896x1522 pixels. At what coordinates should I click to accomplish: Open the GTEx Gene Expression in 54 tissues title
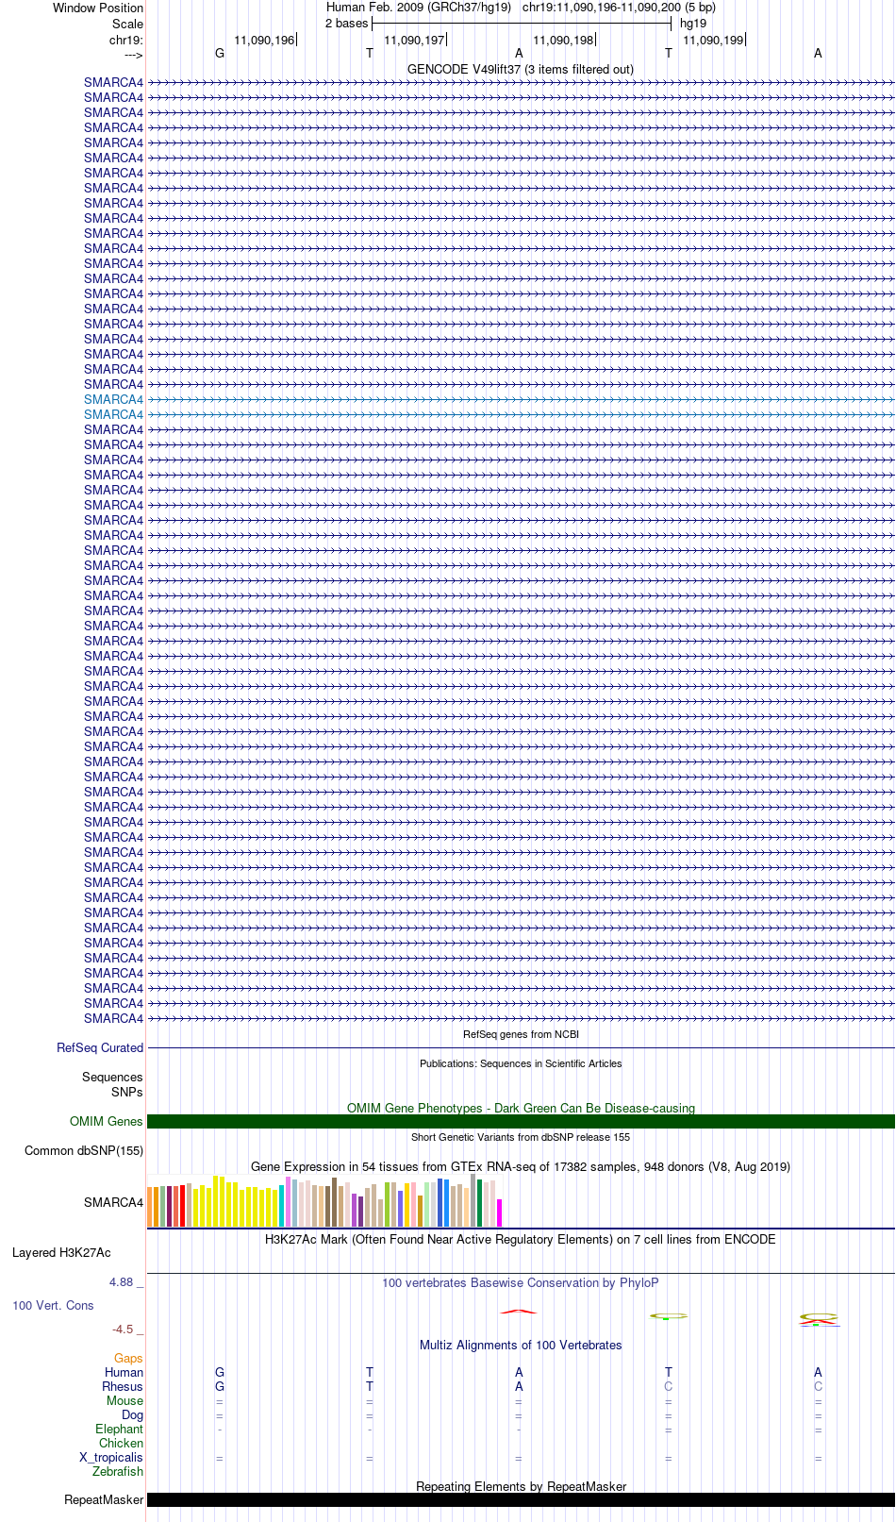pos(521,1166)
